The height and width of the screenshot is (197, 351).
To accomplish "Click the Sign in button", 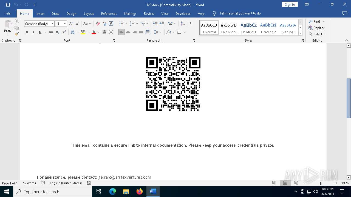I will (290, 4).
